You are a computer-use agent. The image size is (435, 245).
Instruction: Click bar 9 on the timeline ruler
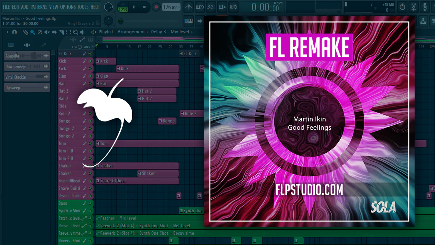click(x=118, y=47)
